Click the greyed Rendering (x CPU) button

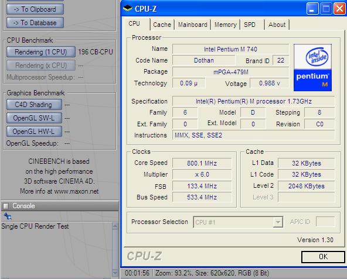coord(40,66)
